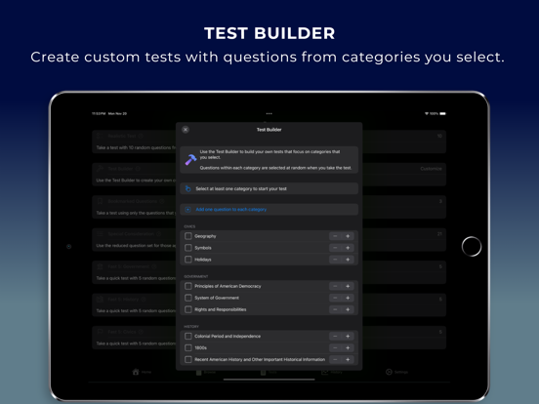Click the tap-hand icon beside Select at least one category
539x404 pixels.
pyautogui.click(x=187, y=188)
